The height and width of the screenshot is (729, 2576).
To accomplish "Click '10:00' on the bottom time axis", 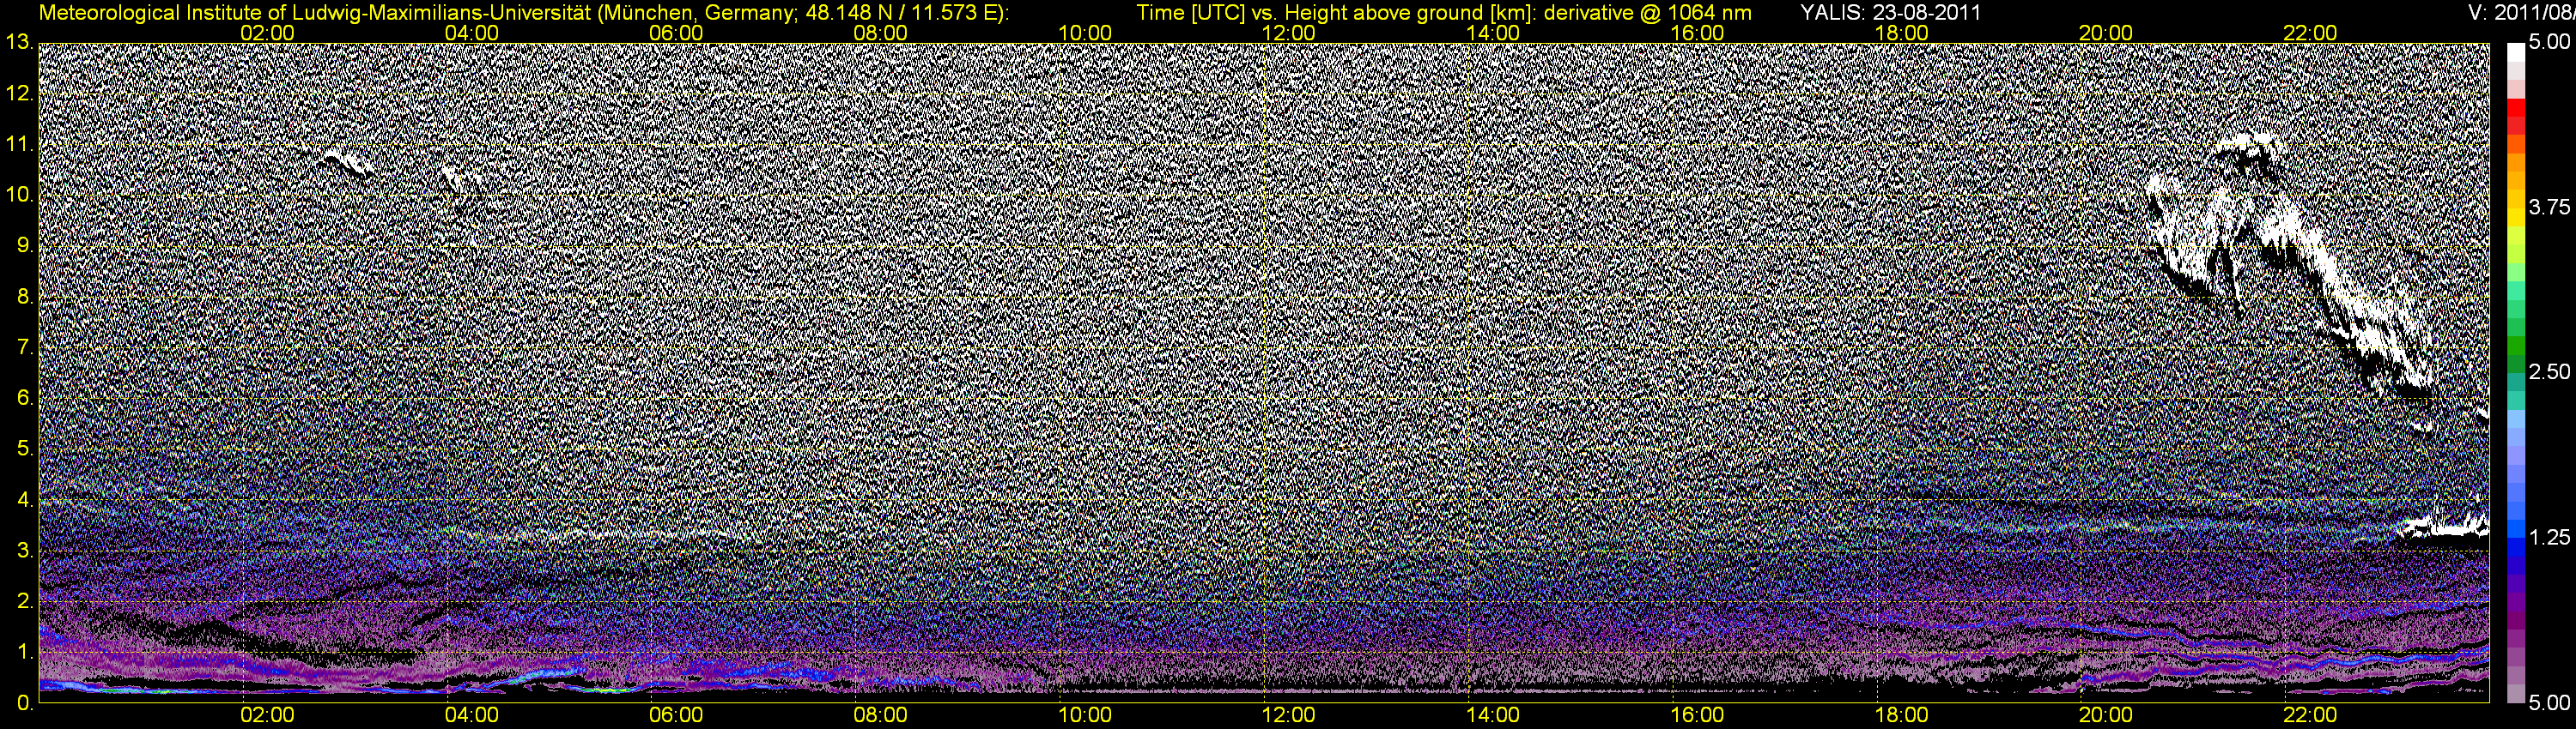I will tap(1085, 715).
